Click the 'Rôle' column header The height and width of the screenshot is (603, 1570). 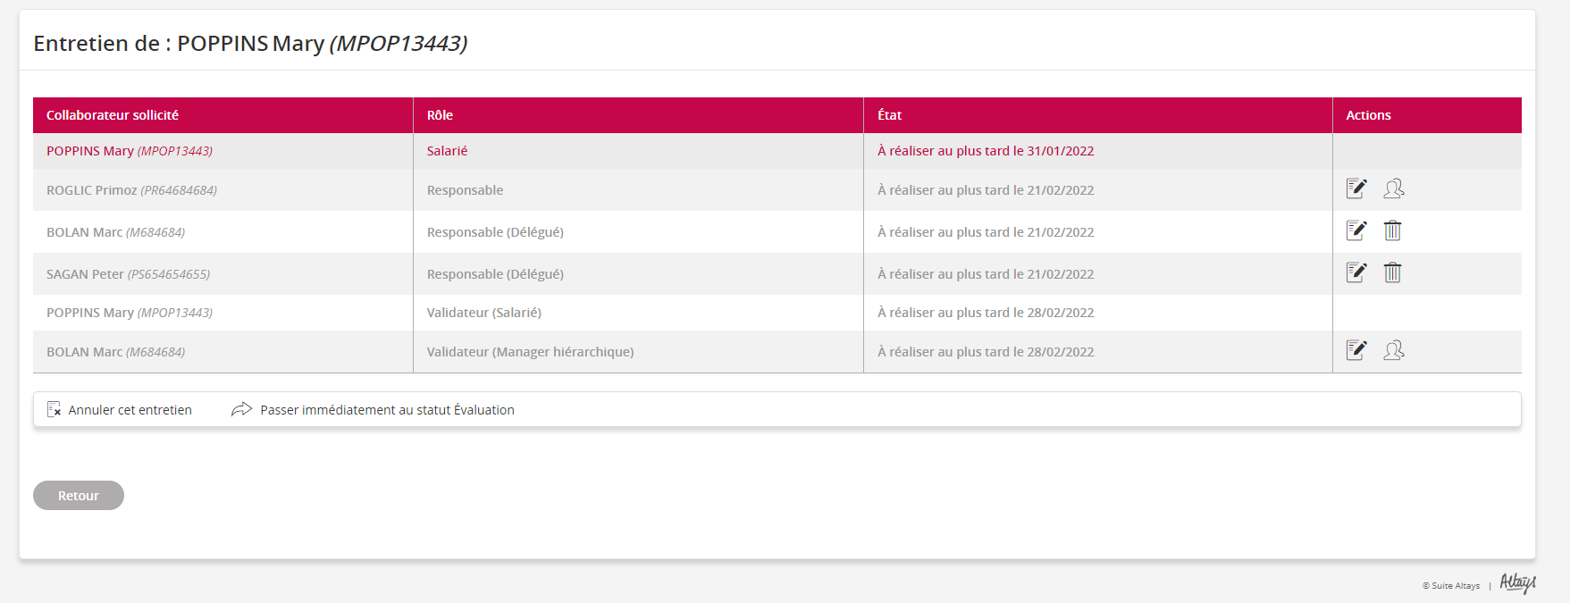point(440,115)
